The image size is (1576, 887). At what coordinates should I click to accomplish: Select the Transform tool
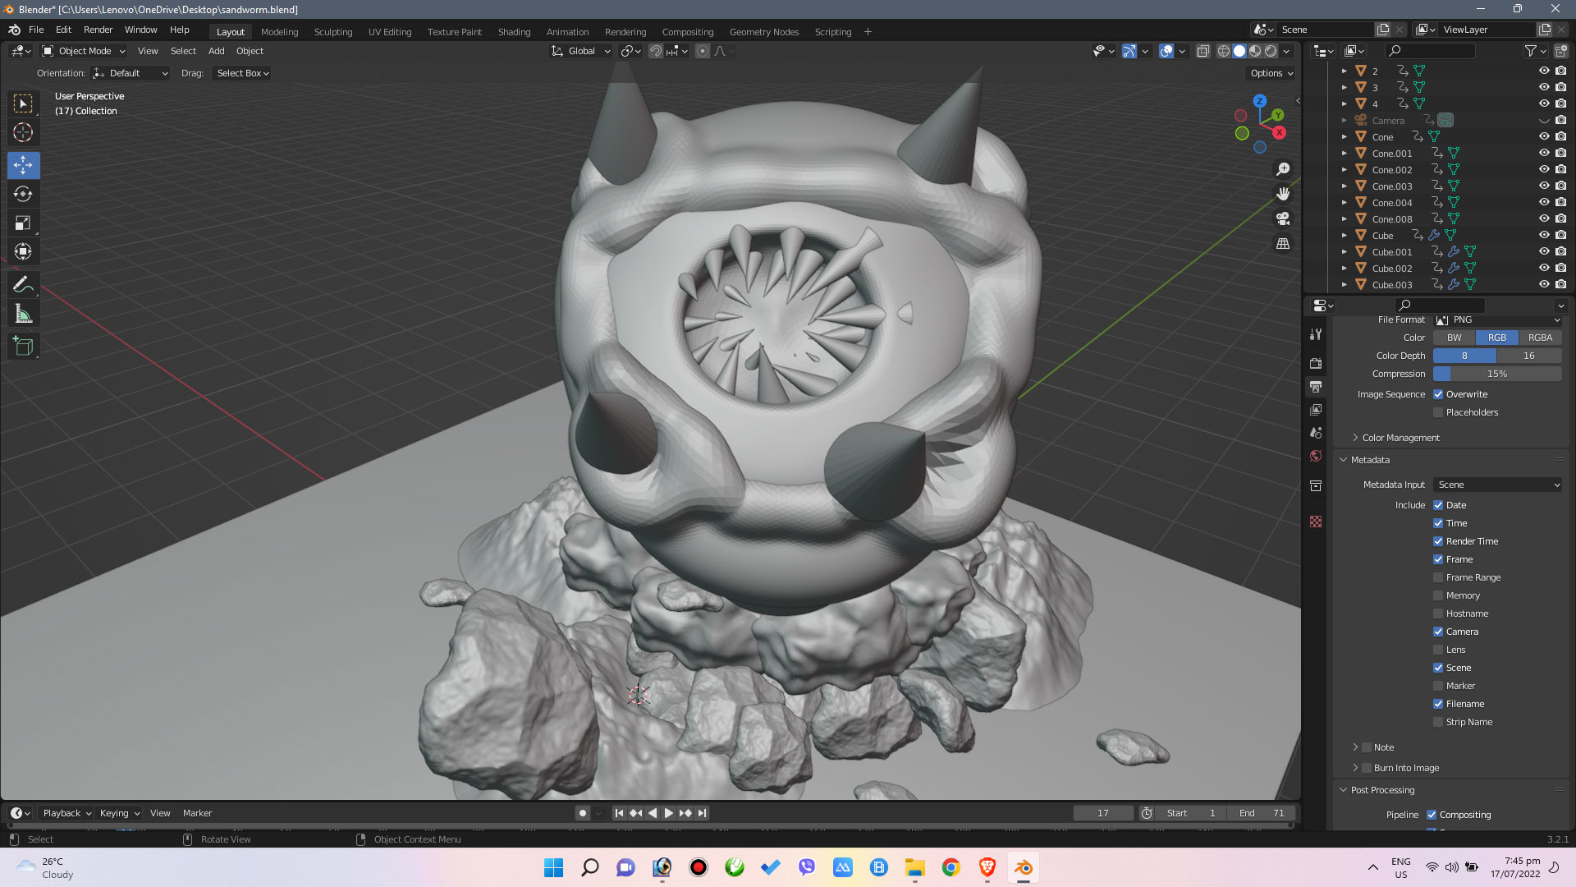tap(23, 251)
